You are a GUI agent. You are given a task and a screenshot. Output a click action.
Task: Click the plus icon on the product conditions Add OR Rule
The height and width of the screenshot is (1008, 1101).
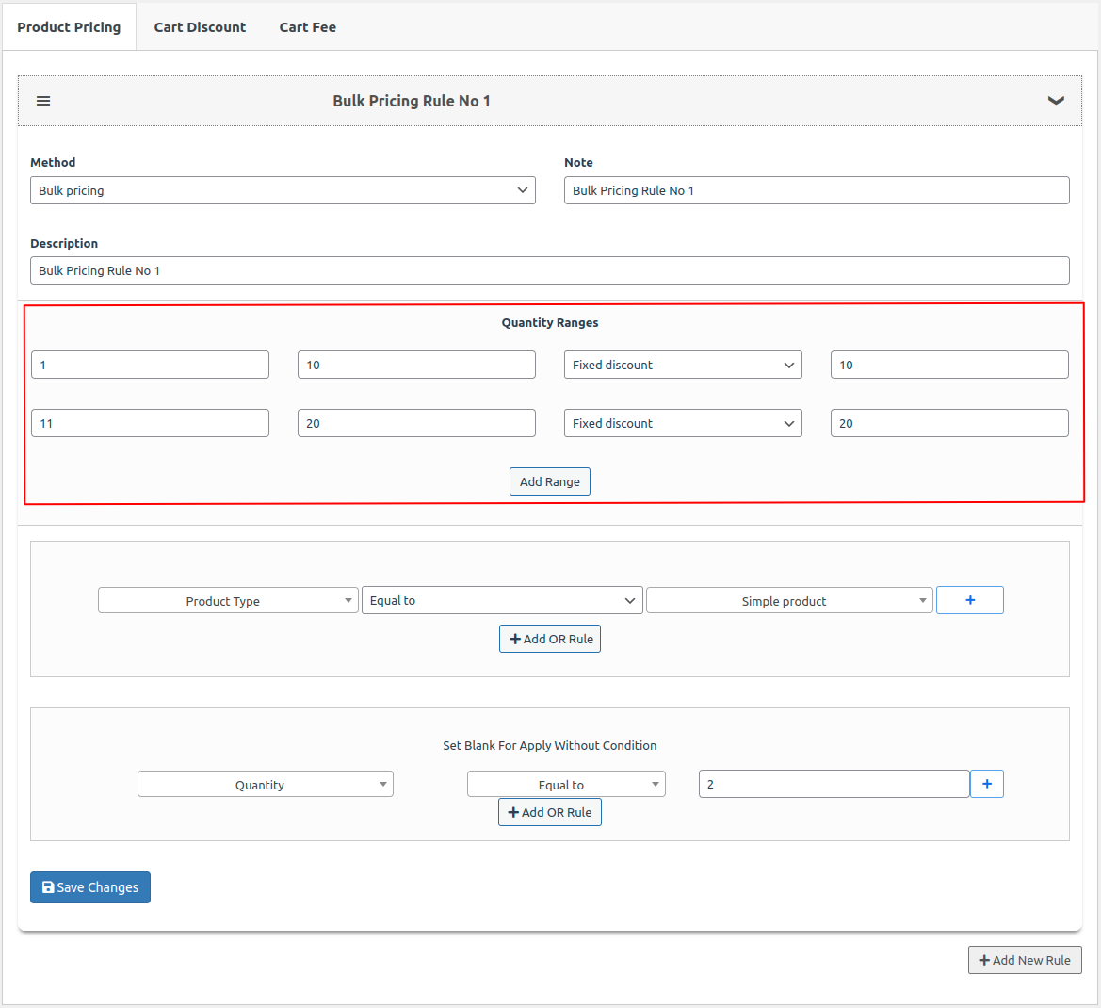pos(513,638)
